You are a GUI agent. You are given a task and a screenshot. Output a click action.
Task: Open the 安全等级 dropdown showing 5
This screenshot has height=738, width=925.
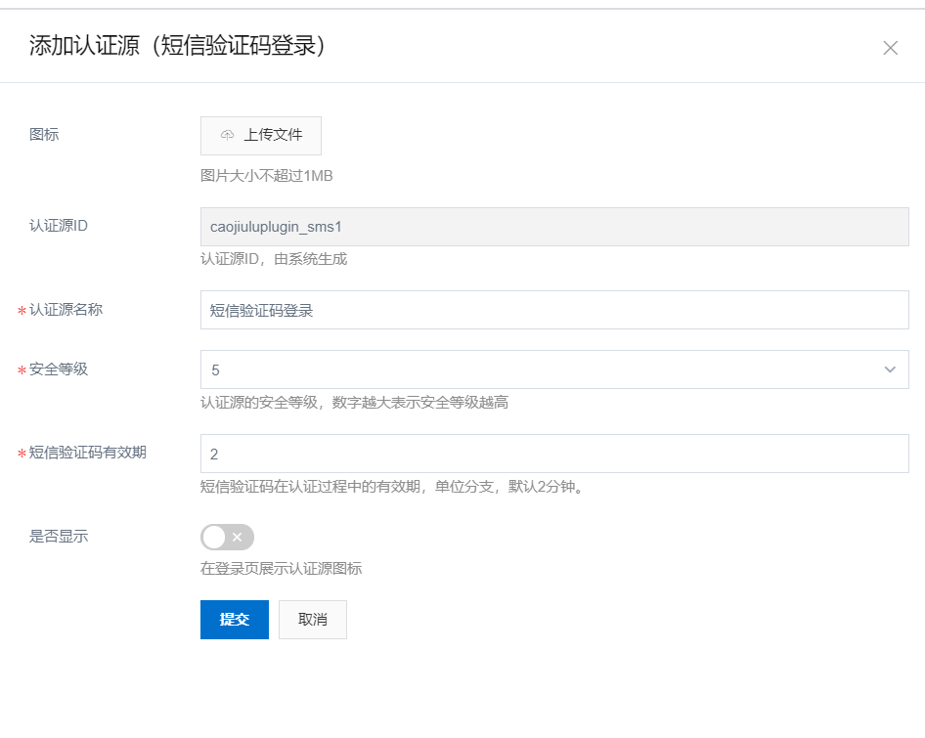[x=553, y=369]
